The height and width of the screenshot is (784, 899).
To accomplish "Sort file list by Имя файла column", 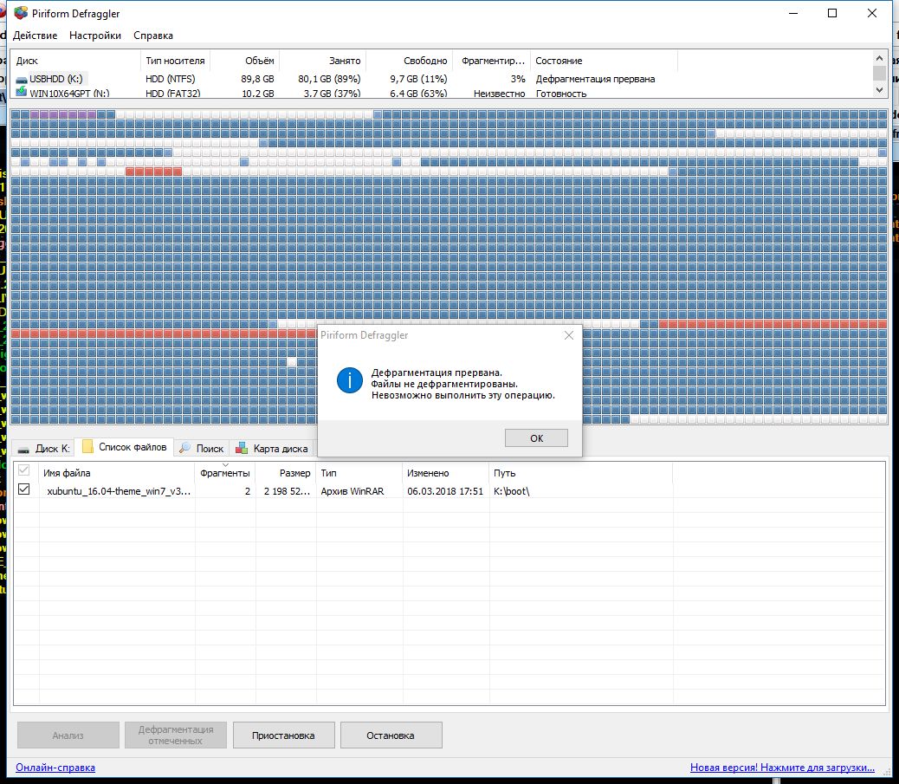I will [x=117, y=473].
